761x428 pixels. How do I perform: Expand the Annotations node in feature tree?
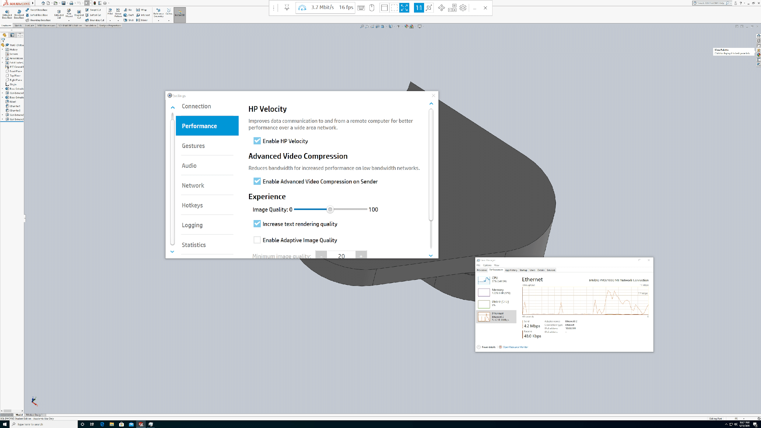pyautogui.click(x=2, y=58)
